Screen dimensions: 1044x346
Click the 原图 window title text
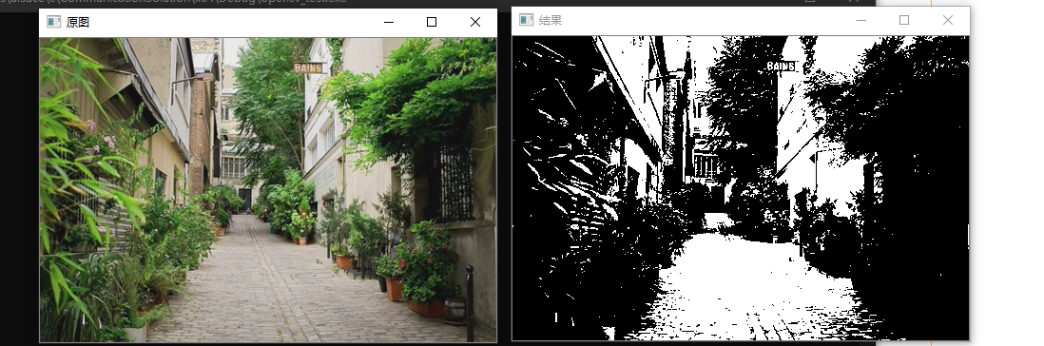(78, 22)
